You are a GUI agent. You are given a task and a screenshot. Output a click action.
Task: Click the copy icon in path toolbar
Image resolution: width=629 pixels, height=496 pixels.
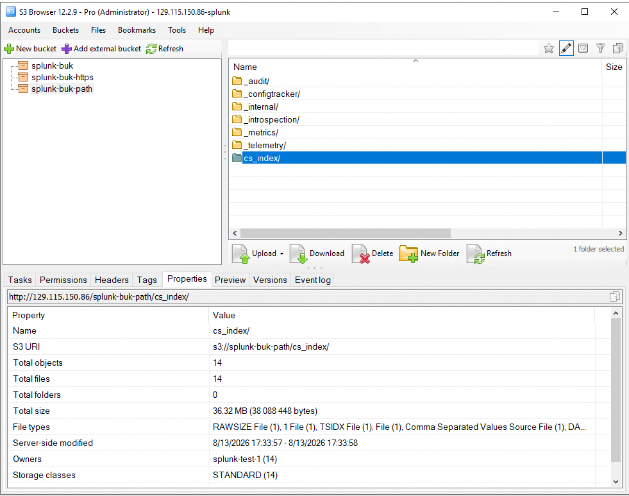pyautogui.click(x=617, y=49)
